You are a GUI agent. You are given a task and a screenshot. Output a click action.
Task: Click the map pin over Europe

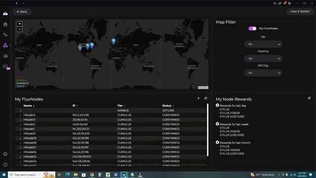pyautogui.click(x=114, y=42)
